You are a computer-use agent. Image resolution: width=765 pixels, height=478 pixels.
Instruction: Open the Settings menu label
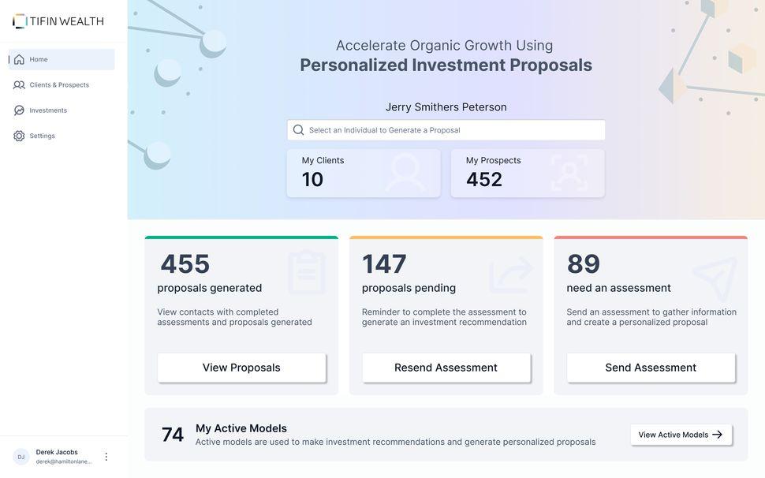pyautogui.click(x=43, y=136)
